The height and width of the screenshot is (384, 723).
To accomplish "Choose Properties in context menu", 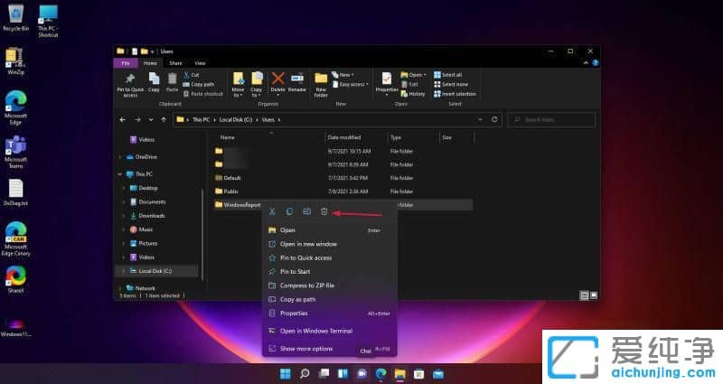I will pos(329,314).
